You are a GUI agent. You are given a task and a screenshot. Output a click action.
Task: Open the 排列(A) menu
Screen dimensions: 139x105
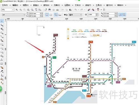[46, 5]
